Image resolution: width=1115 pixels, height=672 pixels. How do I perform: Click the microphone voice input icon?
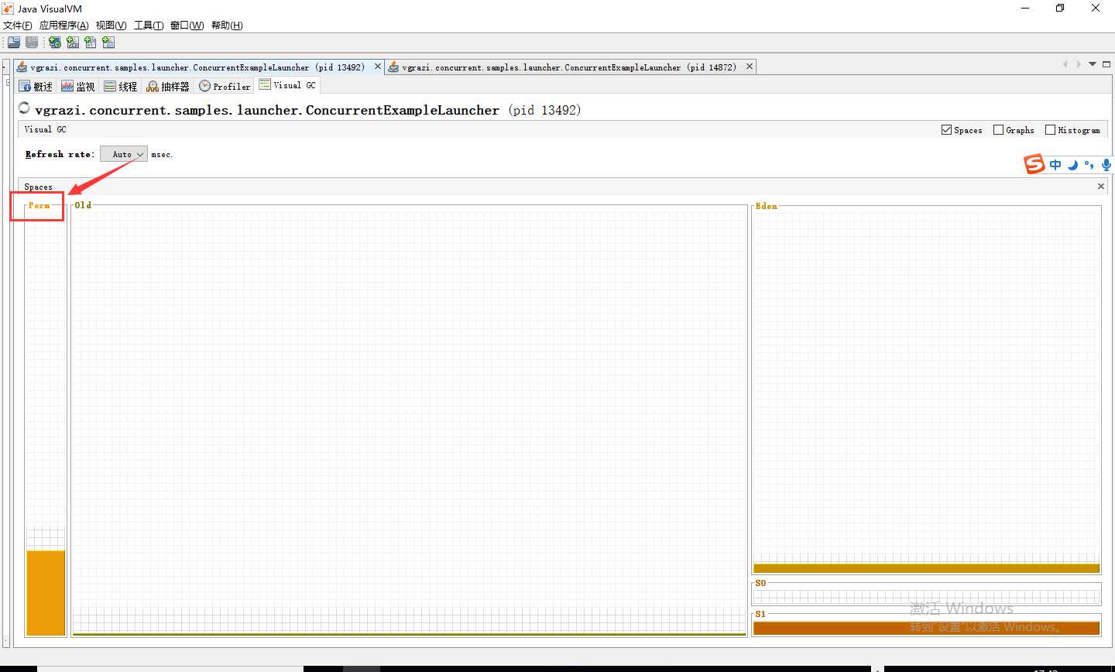tap(1106, 165)
